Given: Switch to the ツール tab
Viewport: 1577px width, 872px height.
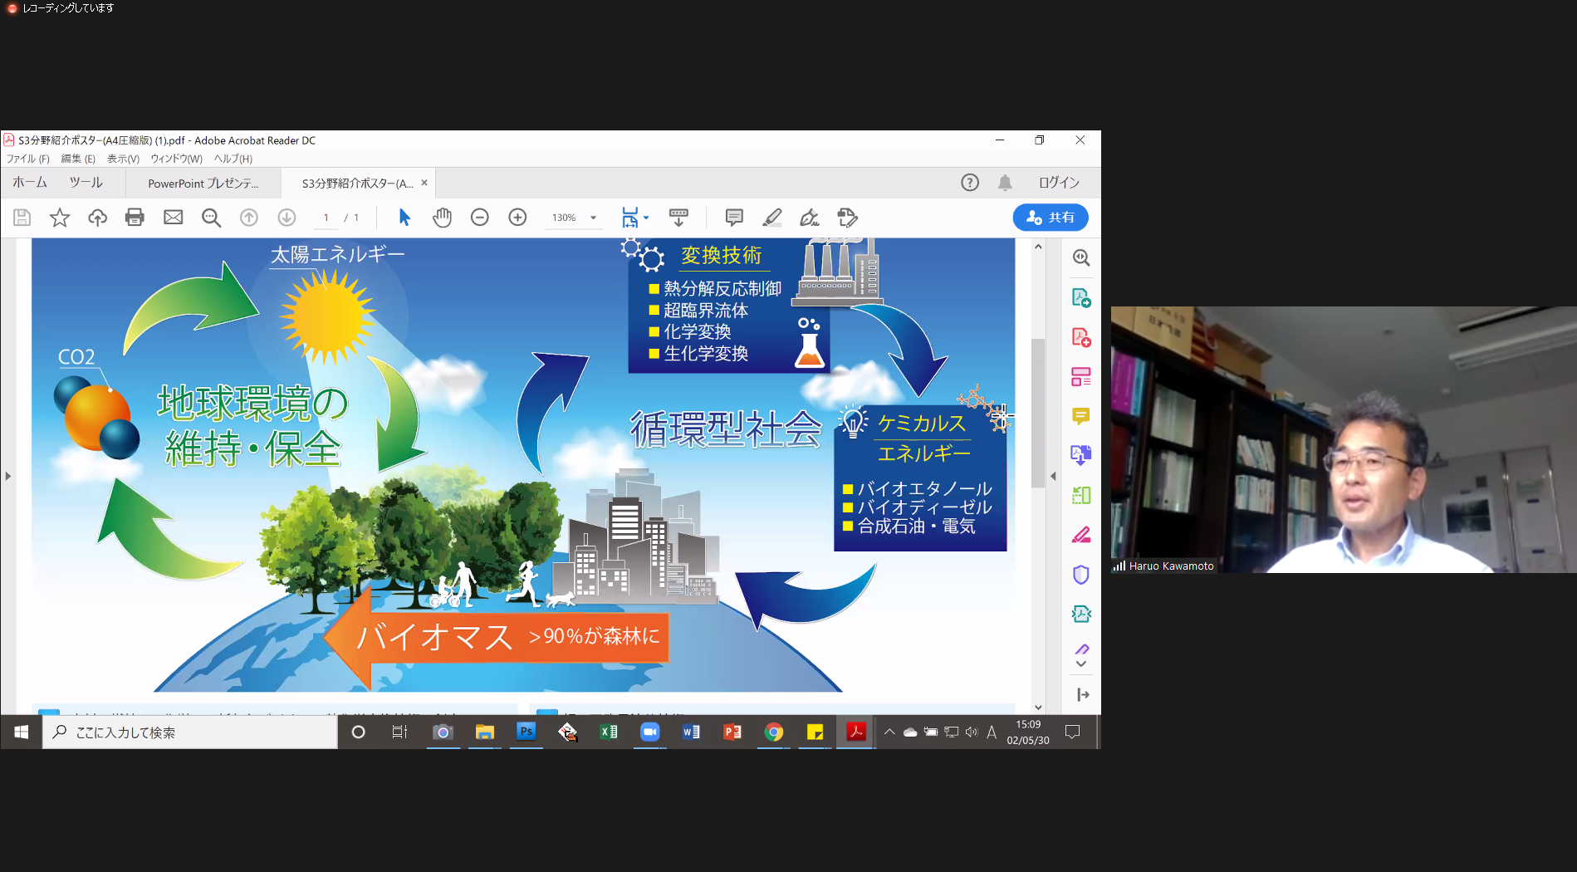Looking at the screenshot, I should pyautogui.click(x=86, y=183).
